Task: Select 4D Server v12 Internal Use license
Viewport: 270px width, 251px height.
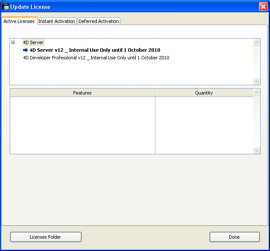Action: [95, 50]
